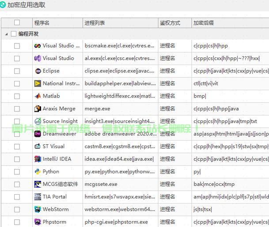Click the Eclipse icon
The width and height of the screenshot is (269, 227).
coord(38,71)
